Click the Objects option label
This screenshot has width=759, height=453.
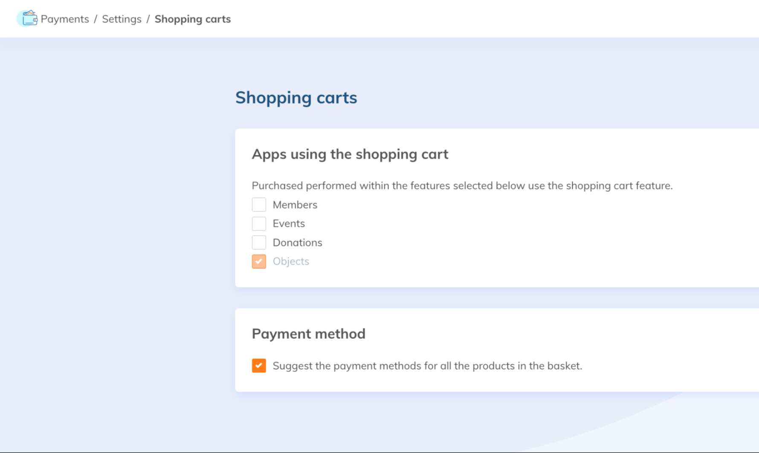(x=291, y=261)
